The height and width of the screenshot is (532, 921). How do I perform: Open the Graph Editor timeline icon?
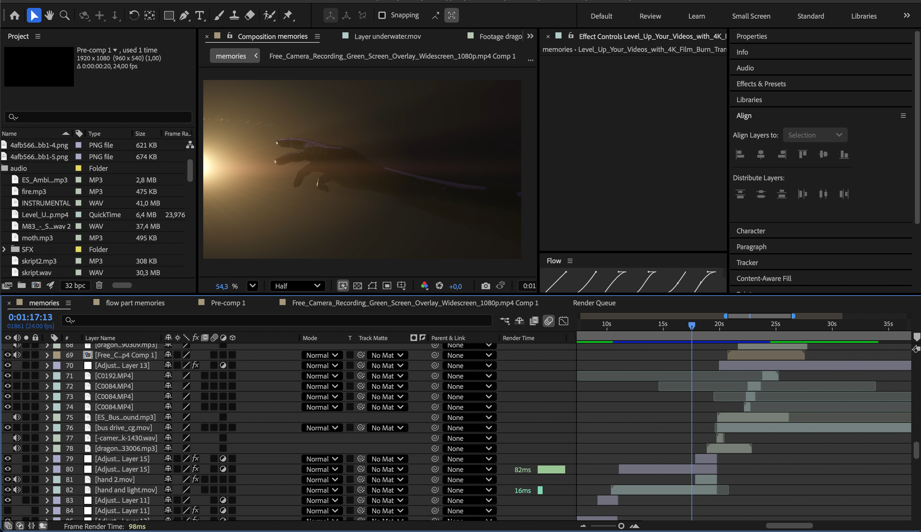coord(564,321)
